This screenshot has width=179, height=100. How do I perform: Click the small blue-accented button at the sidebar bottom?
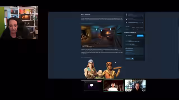(x=130, y=59)
